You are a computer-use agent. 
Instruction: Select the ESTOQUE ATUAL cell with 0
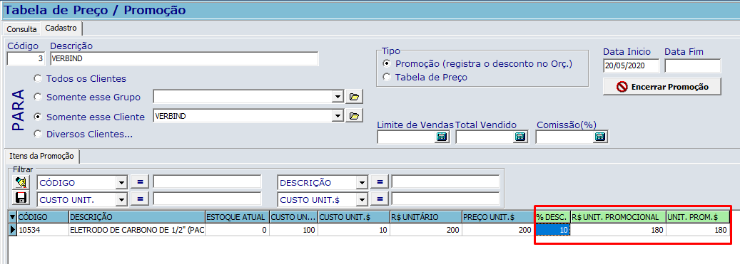[237, 230]
